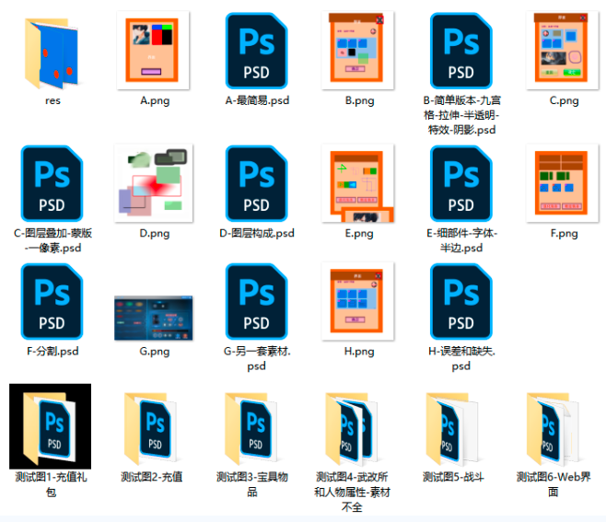Click the 'H-误差和缺失.psd' name label
Viewport: 606px width, 522px height.
[461, 358]
